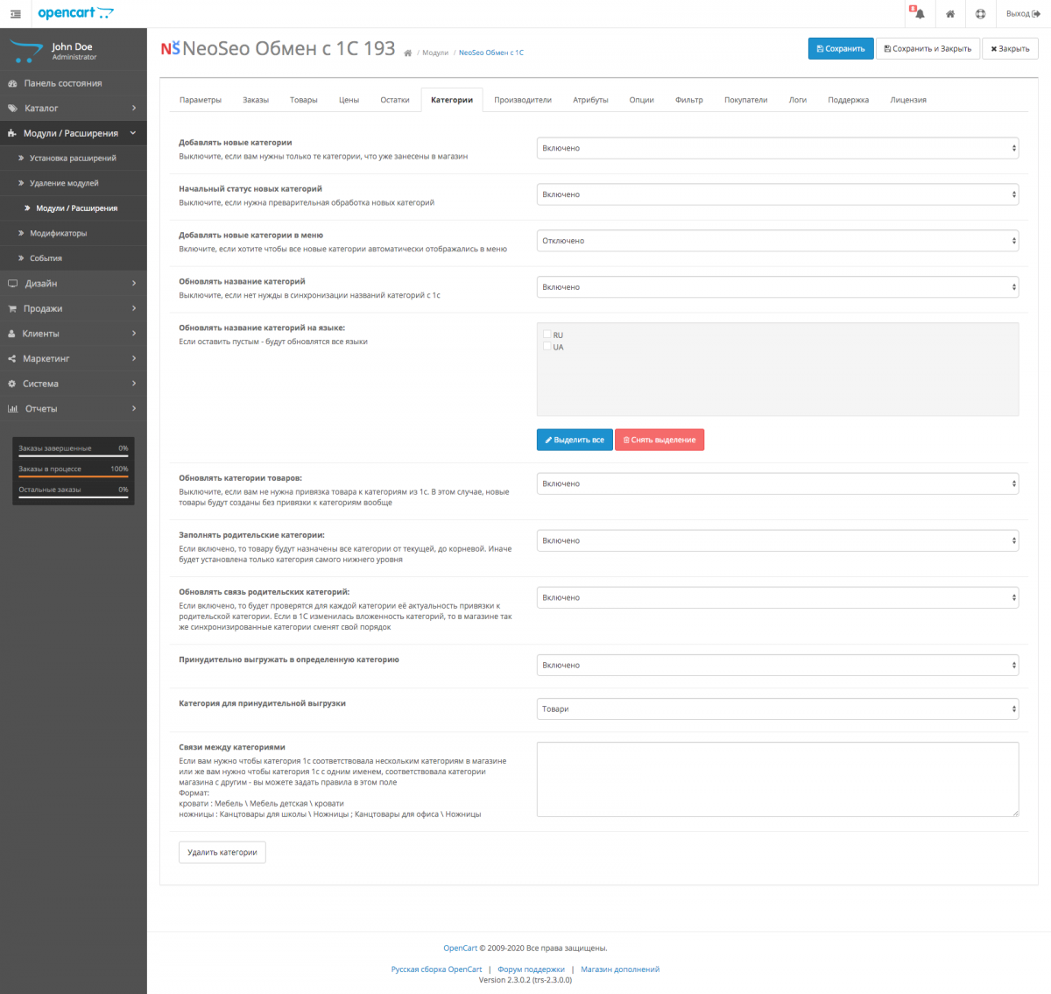Switch to the Атрибуты tab

click(x=590, y=100)
